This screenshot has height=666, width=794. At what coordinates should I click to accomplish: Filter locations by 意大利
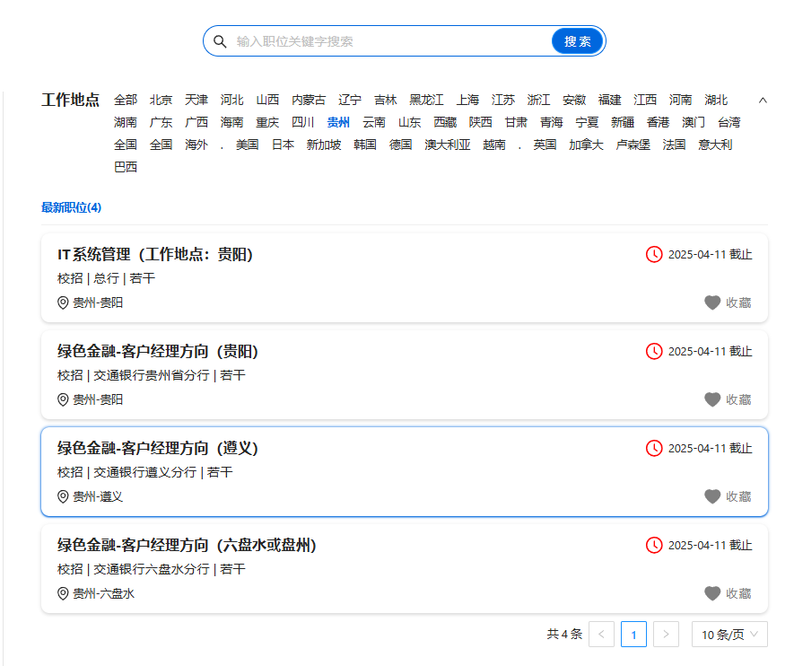tap(715, 145)
